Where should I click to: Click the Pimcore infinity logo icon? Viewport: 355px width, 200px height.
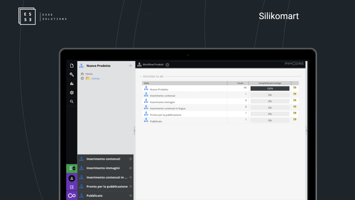[72, 196]
